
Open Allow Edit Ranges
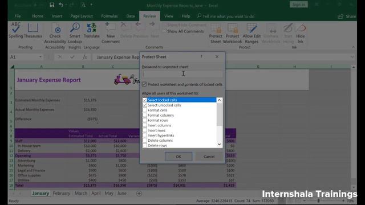pyautogui.click(x=252, y=33)
